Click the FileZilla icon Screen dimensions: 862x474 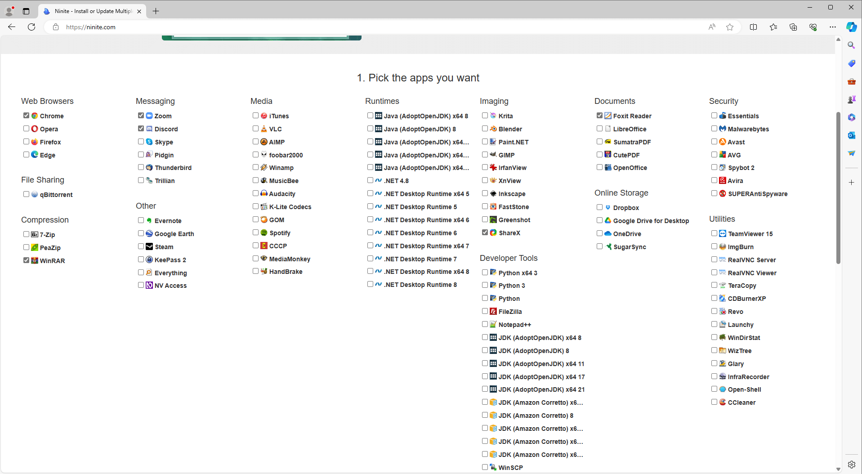click(493, 311)
